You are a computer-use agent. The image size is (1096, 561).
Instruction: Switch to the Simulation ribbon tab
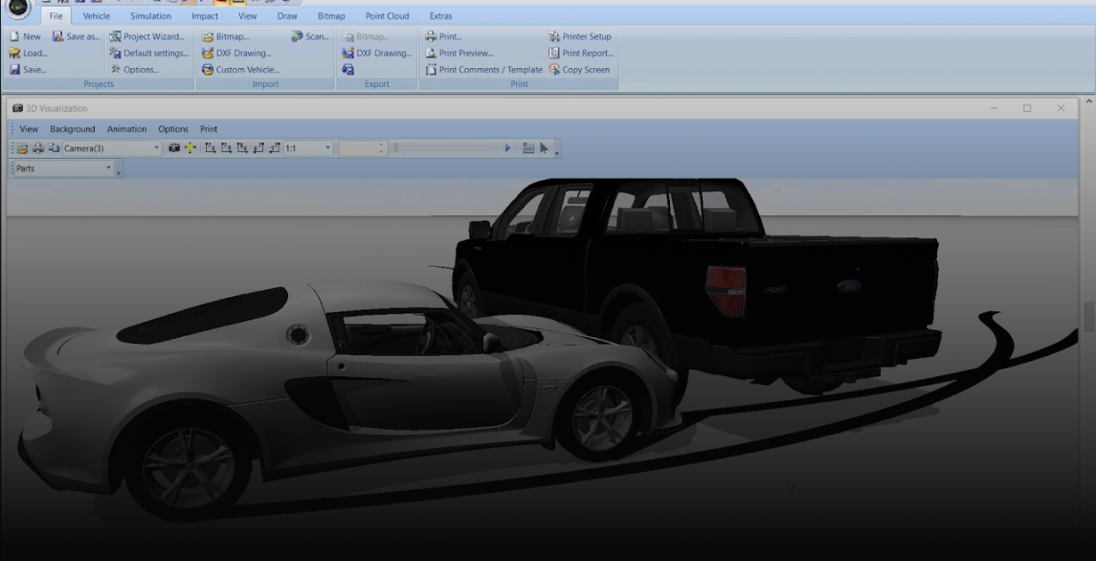pos(148,15)
